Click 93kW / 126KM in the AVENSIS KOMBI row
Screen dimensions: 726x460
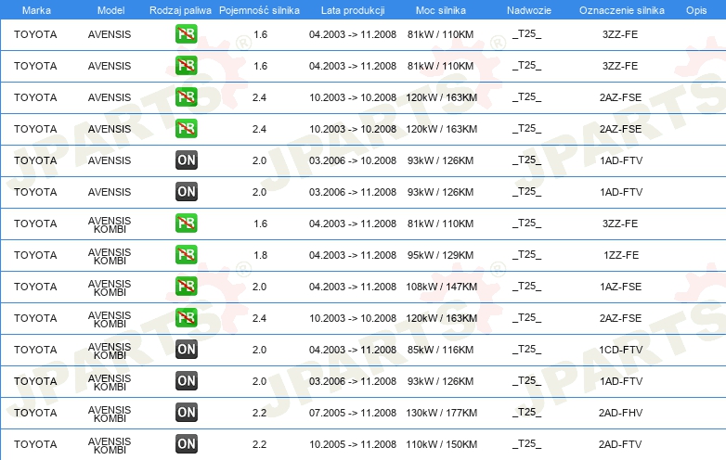(440, 381)
